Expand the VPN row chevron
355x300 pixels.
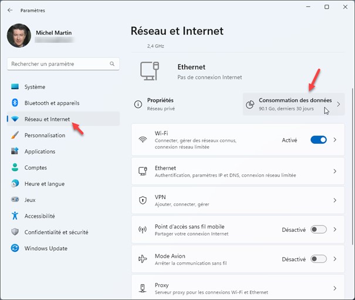click(335, 200)
